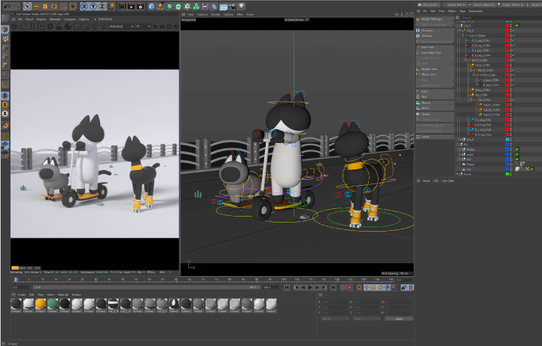Toggle the X axis lock
This screenshot has height=346, width=542.
coord(84,6)
